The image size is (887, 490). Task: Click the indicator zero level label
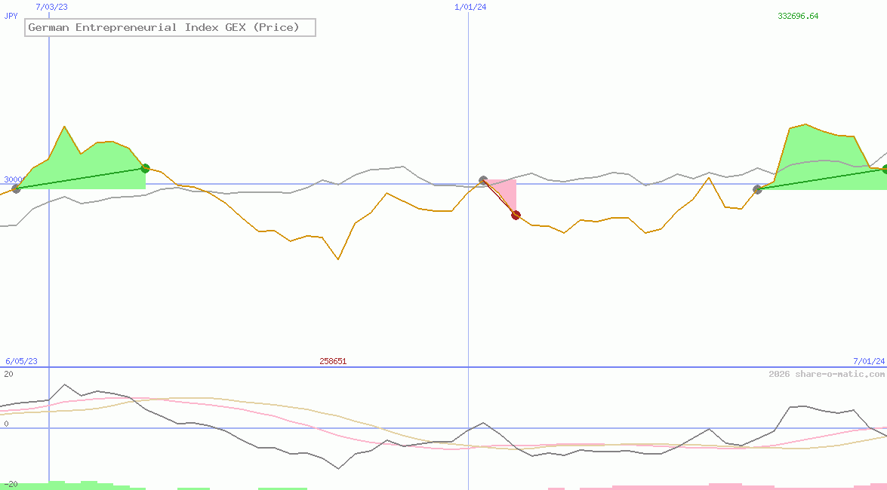[6, 424]
